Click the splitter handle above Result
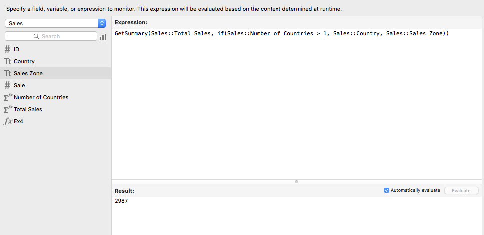 (297, 182)
